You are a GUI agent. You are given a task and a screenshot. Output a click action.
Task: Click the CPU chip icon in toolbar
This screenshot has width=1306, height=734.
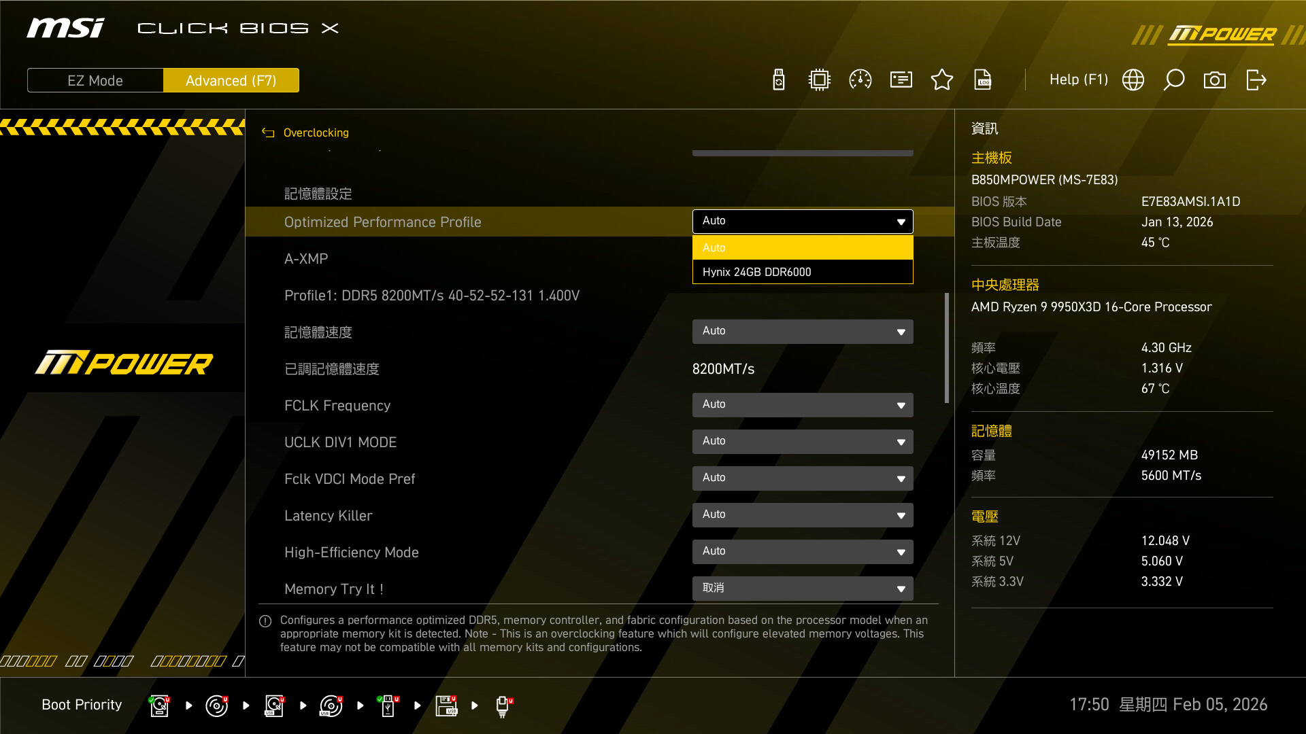(820, 80)
